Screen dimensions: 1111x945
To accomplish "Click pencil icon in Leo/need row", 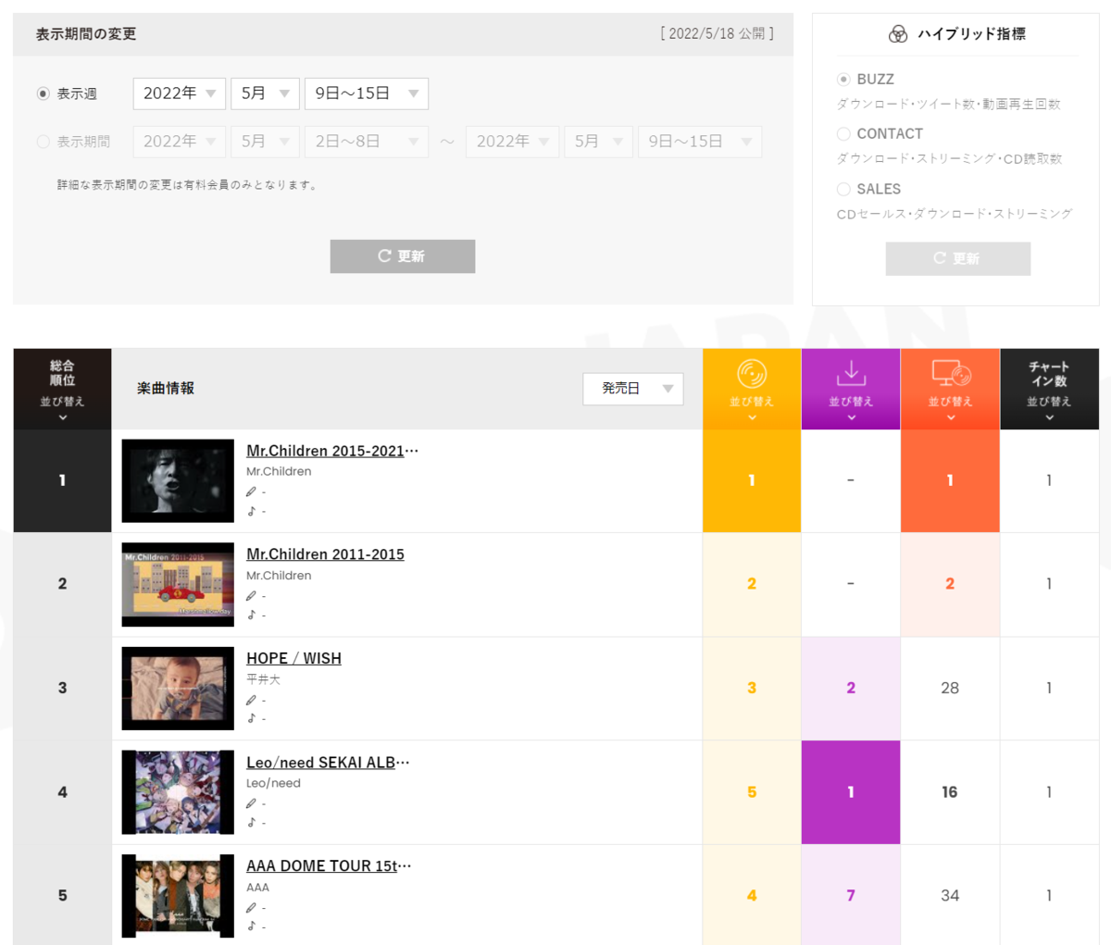I will pyautogui.click(x=251, y=803).
